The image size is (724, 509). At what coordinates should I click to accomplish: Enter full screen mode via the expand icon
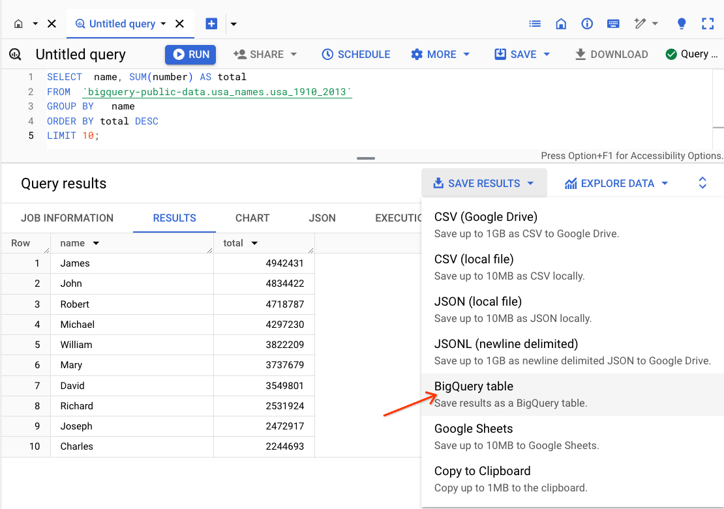pos(707,23)
